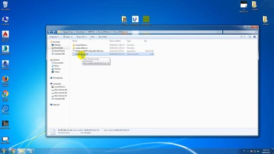Select New Volume (F:) drive

click(x=61, y=96)
